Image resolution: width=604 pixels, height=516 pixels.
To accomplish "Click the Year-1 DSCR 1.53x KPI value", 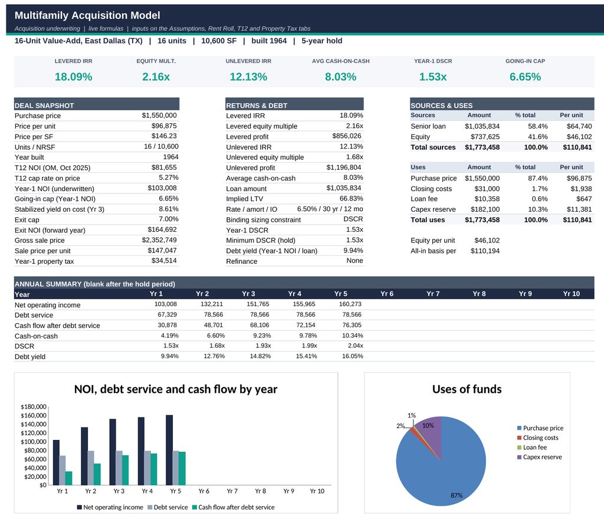I will click(x=433, y=77).
